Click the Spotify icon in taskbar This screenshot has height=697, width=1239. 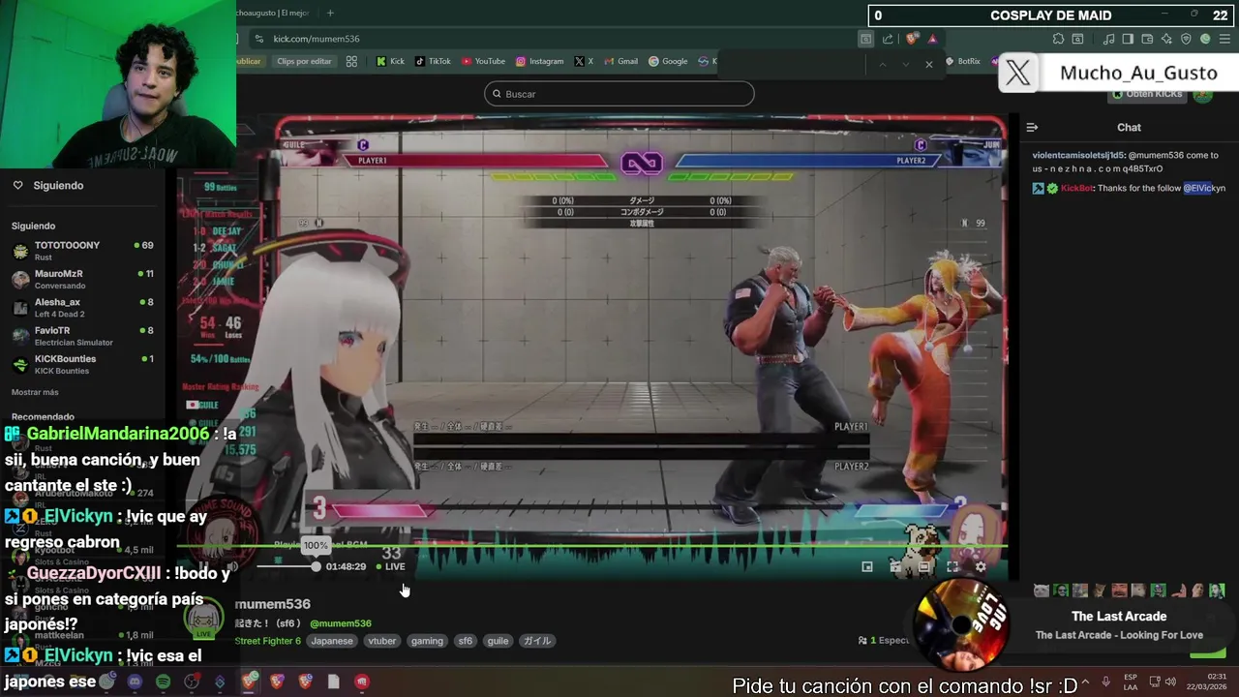point(163,682)
